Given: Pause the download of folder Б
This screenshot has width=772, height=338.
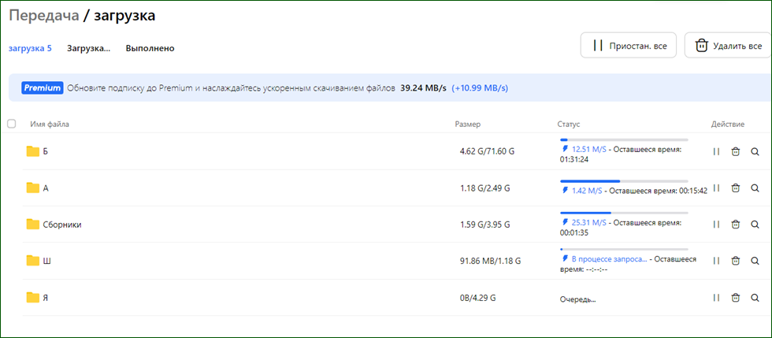Looking at the screenshot, I should tap(716, 152).
